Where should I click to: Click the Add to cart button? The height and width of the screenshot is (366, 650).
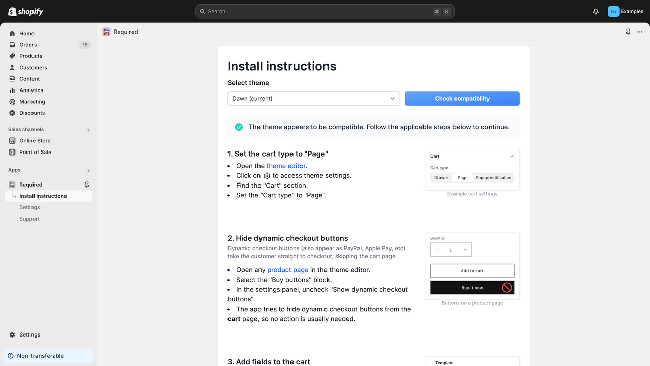[472, 271]
